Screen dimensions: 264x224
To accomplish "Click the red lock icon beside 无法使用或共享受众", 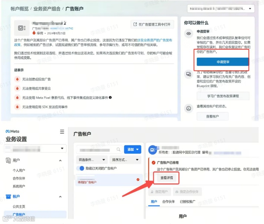I will click(17, 88).
